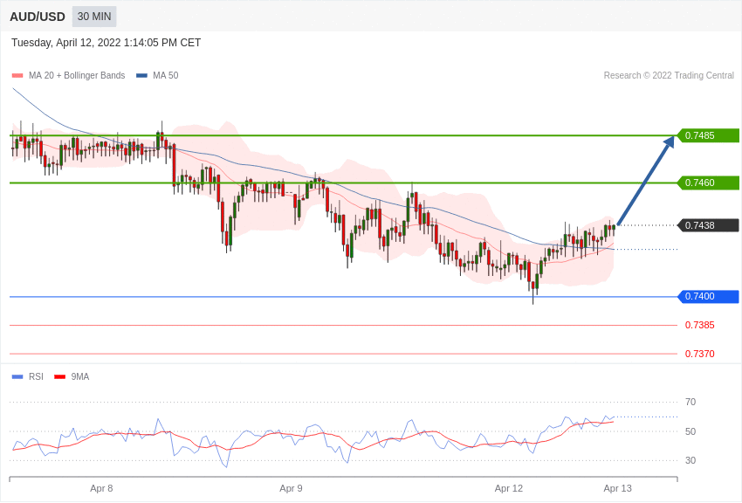The image size is (742, 503).
Task: Click the MA 20 + Bollinger Bands legend swatch
Action: (17, 75)
